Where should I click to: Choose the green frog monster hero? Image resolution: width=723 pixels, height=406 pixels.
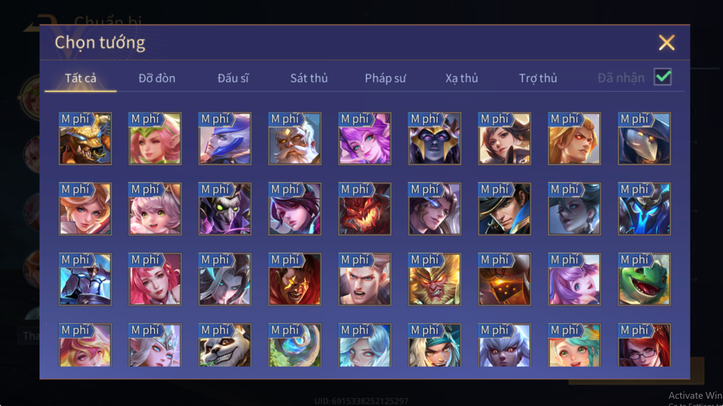(644, 279)
